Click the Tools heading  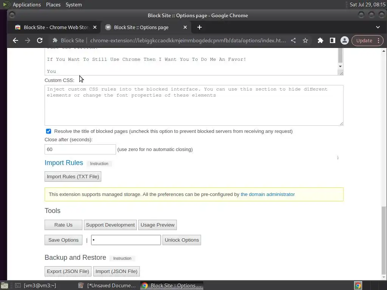coord(52,211)
